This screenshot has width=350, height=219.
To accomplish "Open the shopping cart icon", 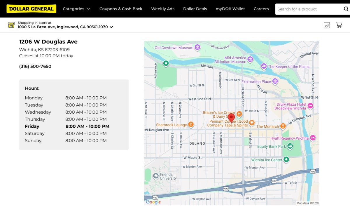I will click(339, 25).
